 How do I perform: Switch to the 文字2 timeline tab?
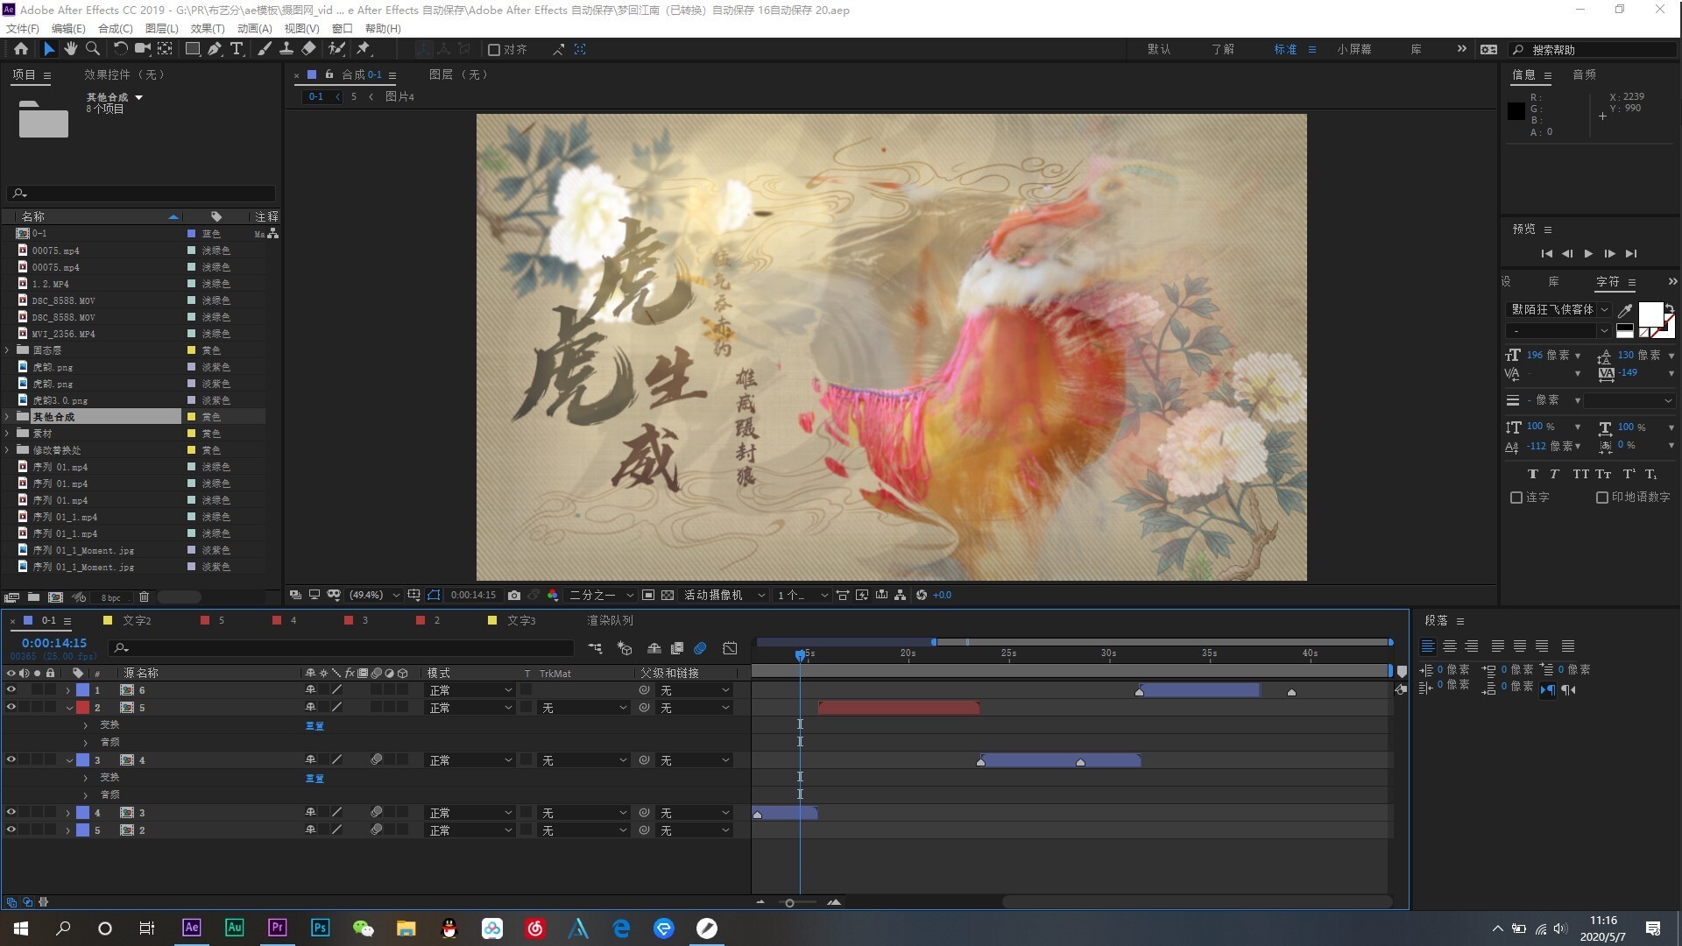pos(137,621)
